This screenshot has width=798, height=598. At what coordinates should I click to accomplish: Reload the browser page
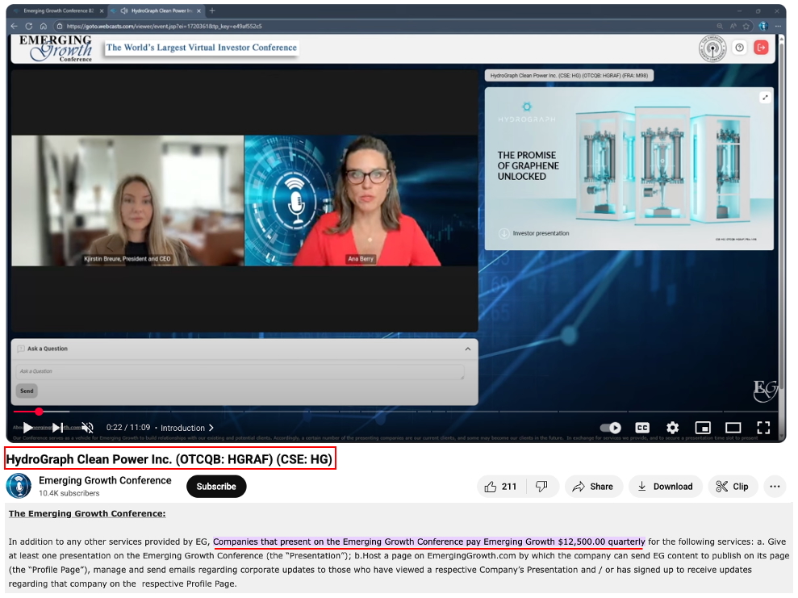click(28, 26)
